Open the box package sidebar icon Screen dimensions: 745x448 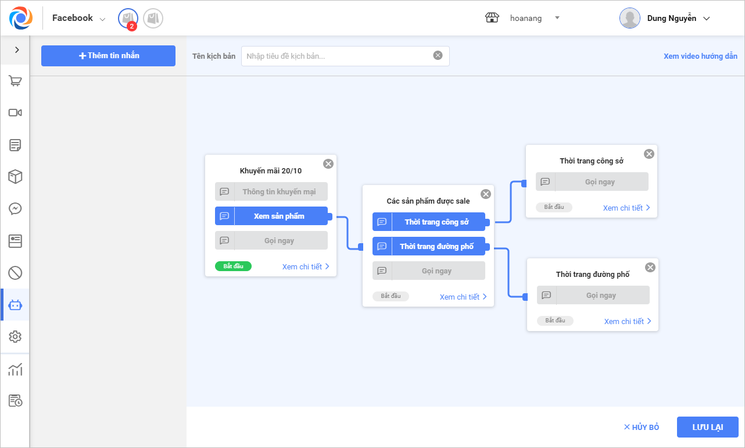15,177
